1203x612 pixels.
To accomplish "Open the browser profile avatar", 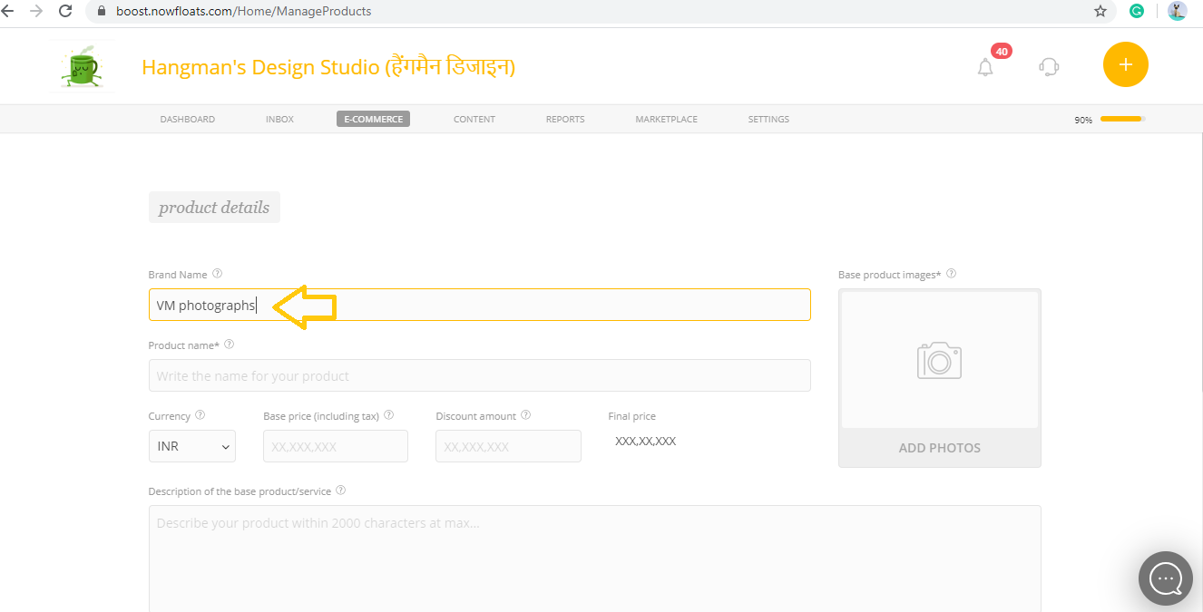I will (x=1177, y=11).
